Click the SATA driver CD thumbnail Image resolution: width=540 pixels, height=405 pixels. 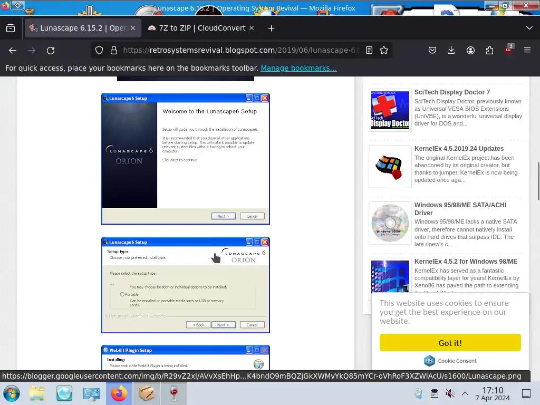(390, 223)
